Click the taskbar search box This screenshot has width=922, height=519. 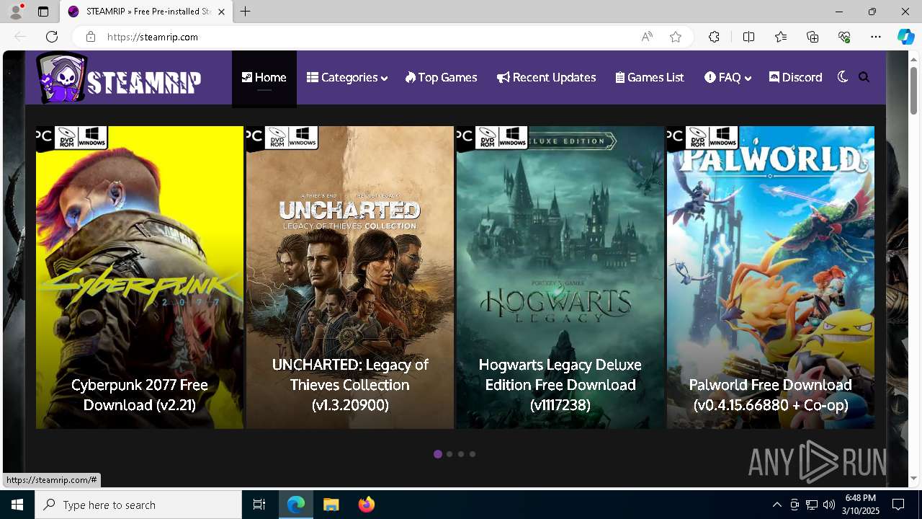[x=138, y=505]
